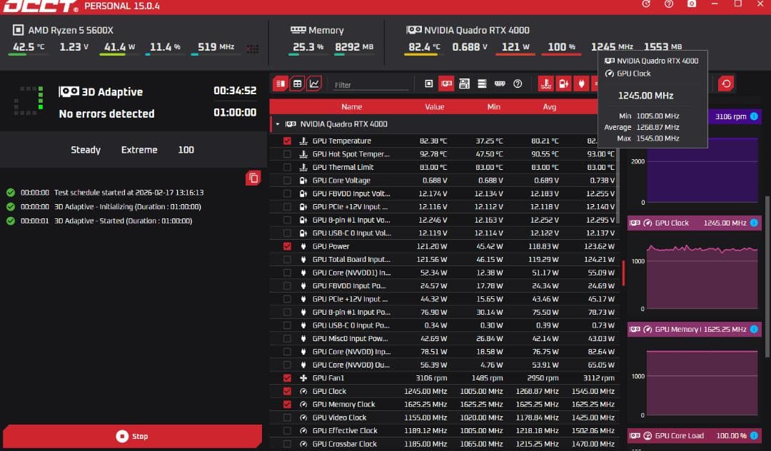Click the GPU Memory clock graph header
Viewport: 771px width, 451px height.
pos(695,329)
